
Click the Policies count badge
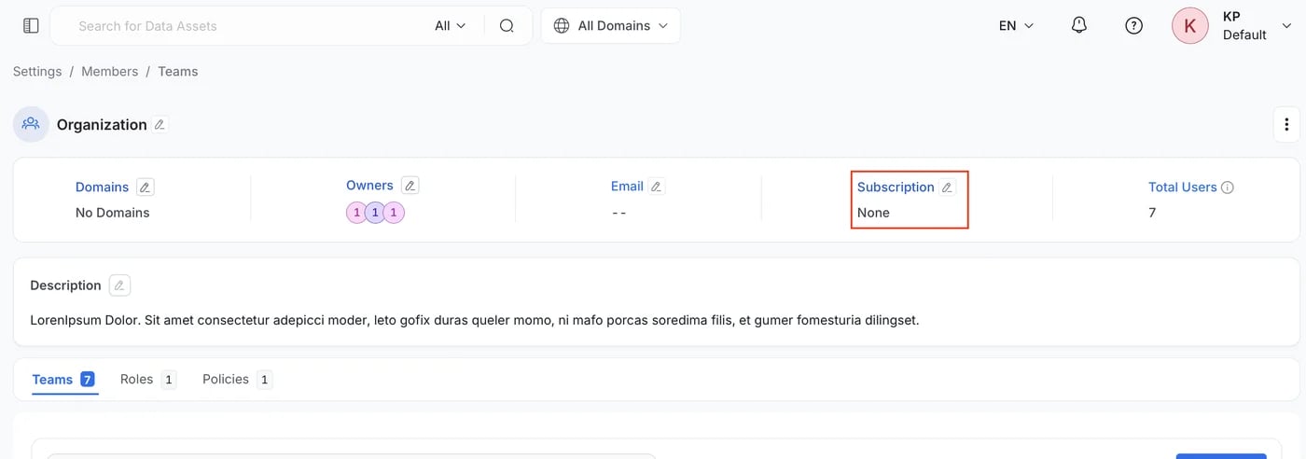point(264,380)
